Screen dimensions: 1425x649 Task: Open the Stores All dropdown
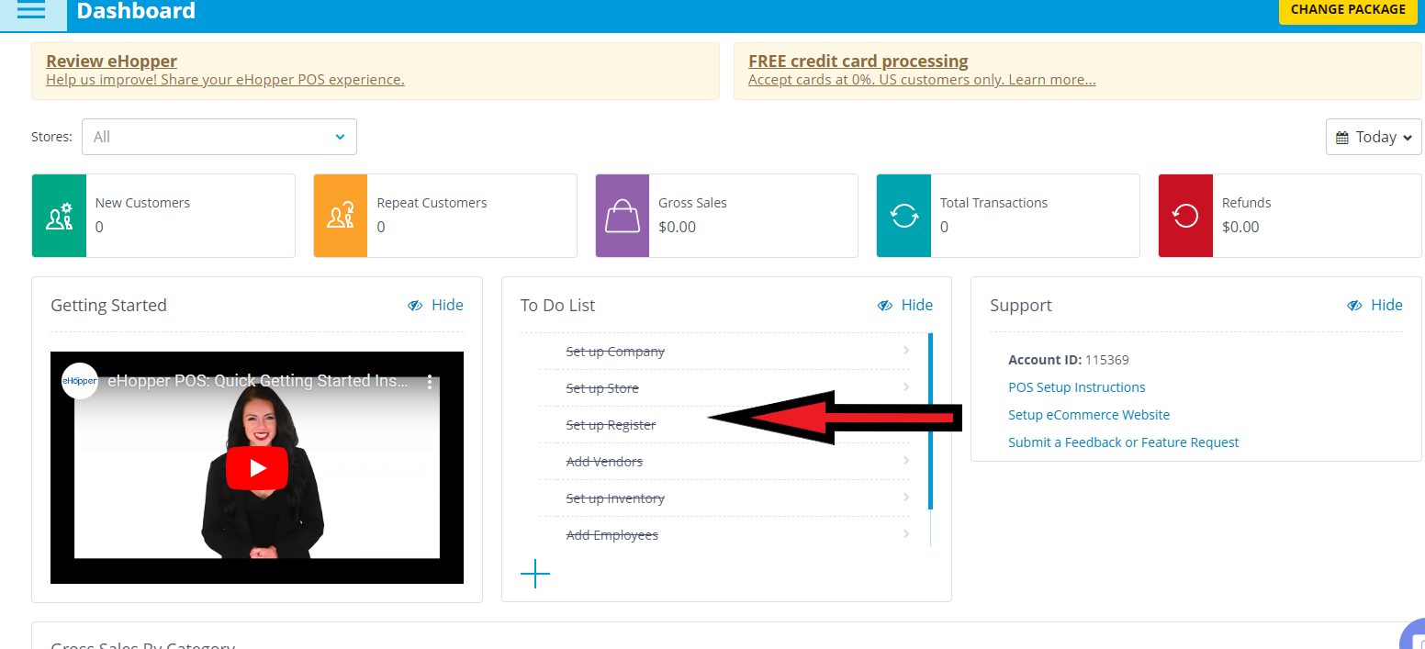(x=219, y=137)
